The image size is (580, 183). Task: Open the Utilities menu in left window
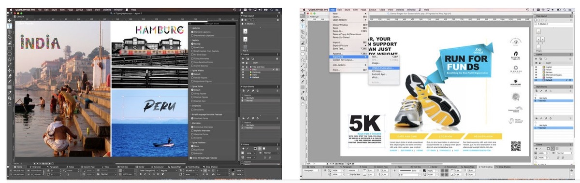coord(107,10)
